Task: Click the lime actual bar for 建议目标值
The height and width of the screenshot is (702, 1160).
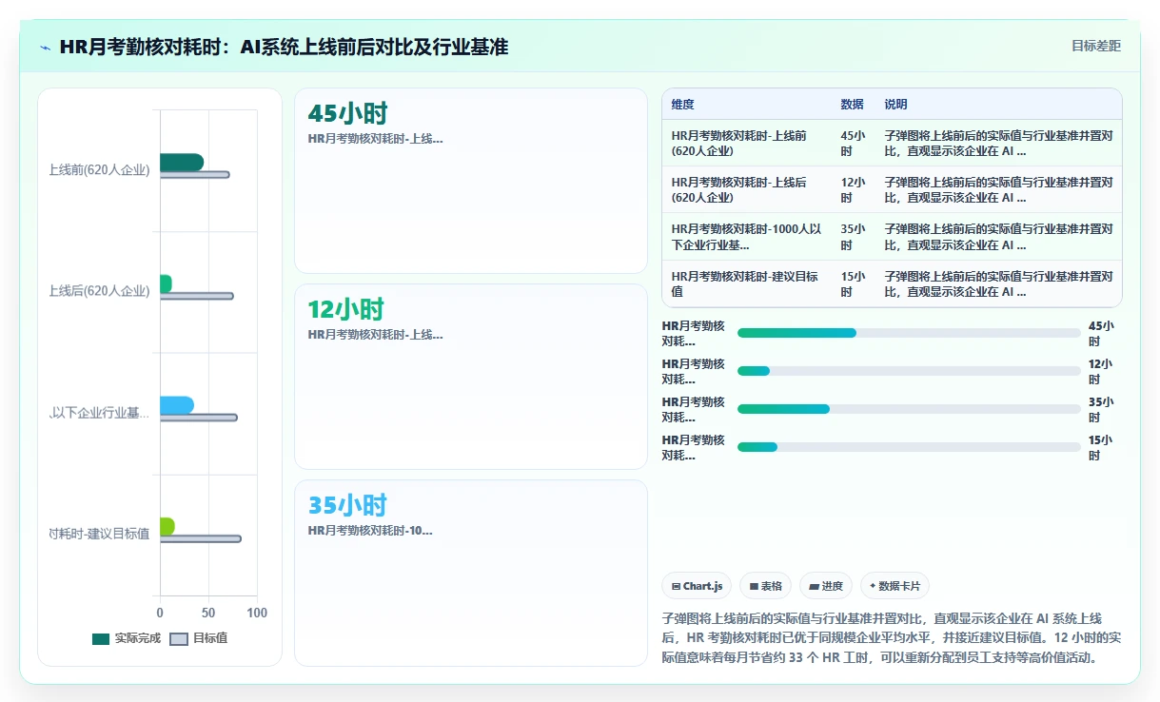Action: [x=167, y=526]
